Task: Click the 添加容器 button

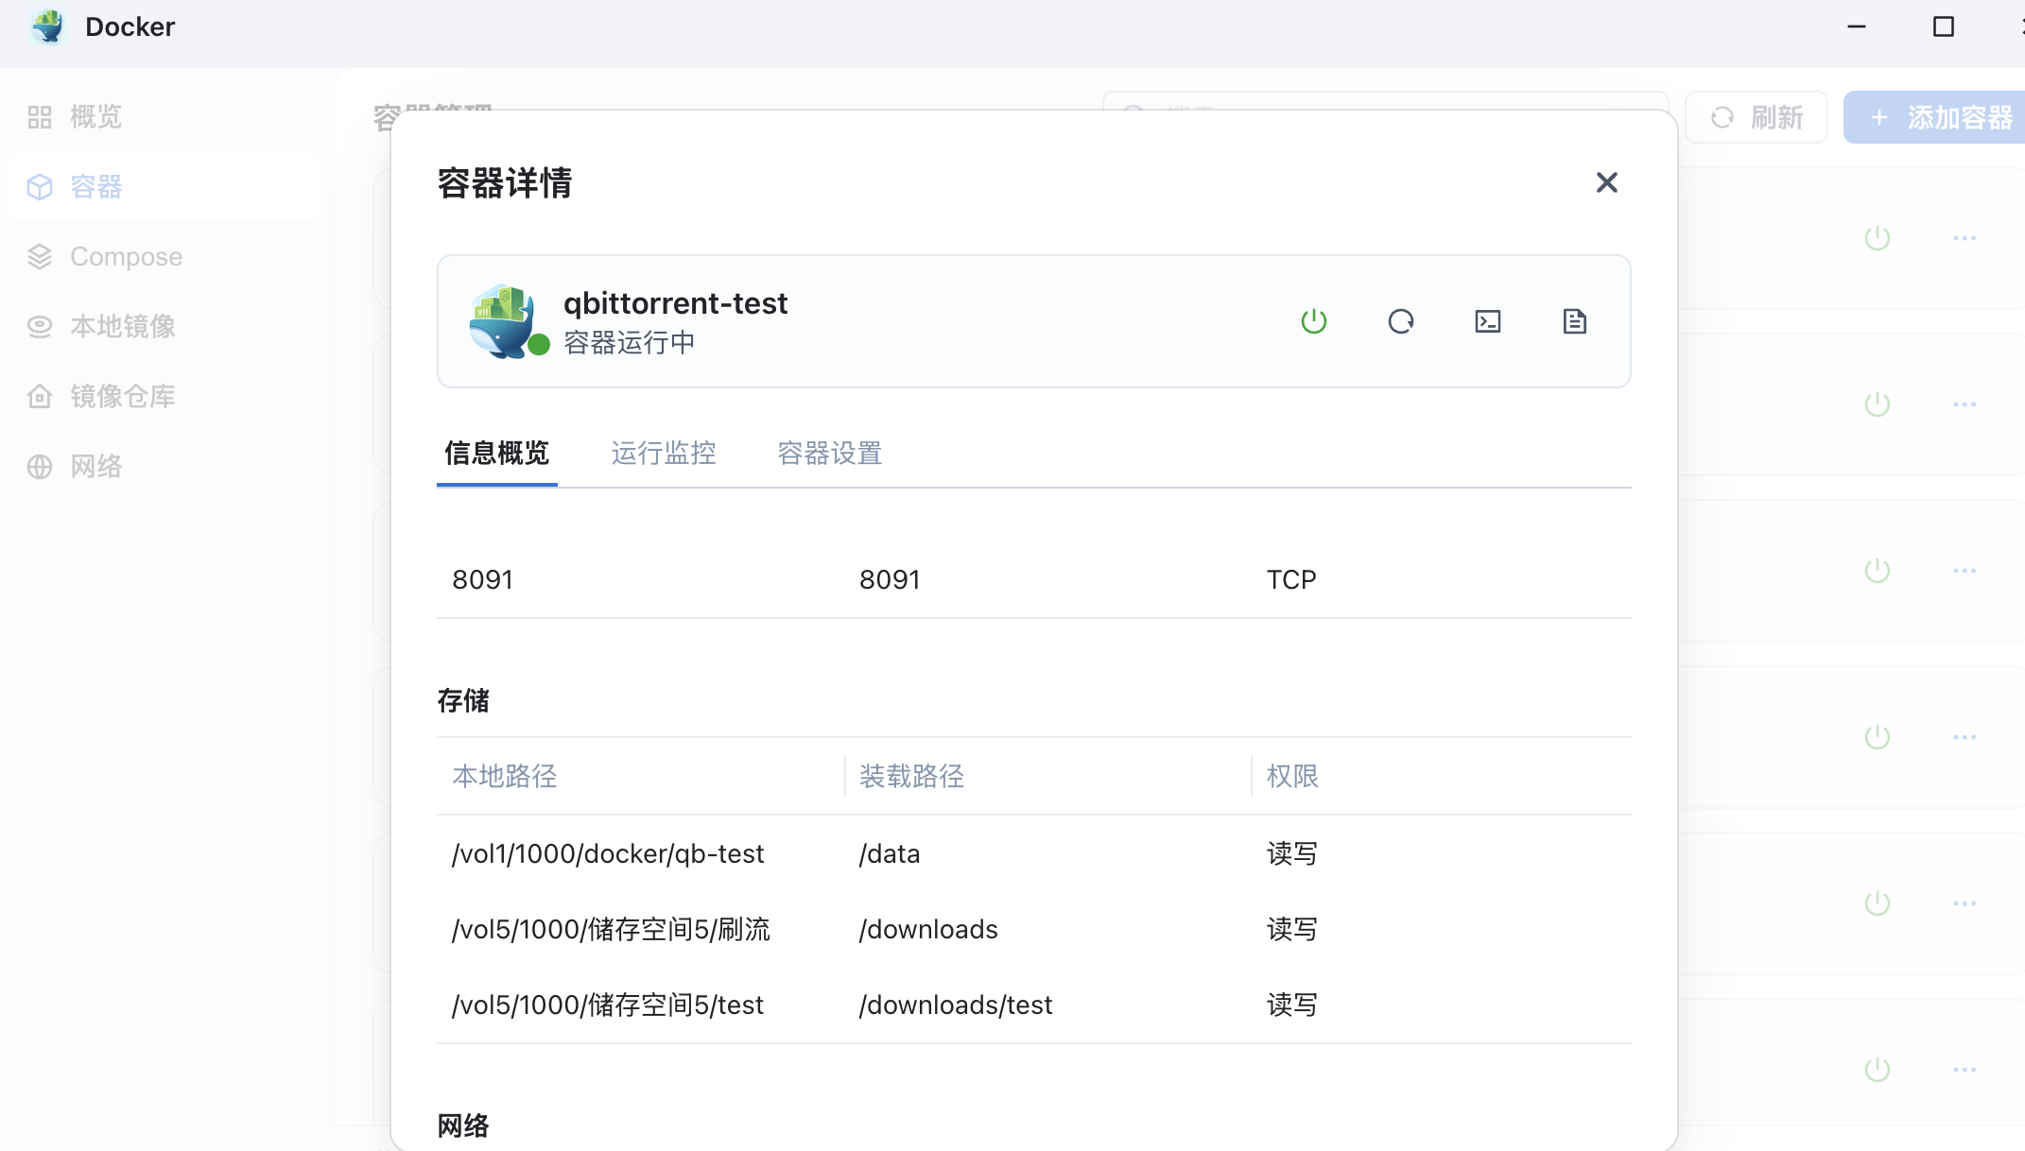Action: pos(1934,117)
